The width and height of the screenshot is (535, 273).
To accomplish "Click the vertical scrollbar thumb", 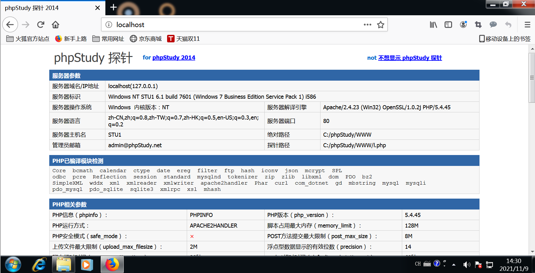I will coord(532,78).
